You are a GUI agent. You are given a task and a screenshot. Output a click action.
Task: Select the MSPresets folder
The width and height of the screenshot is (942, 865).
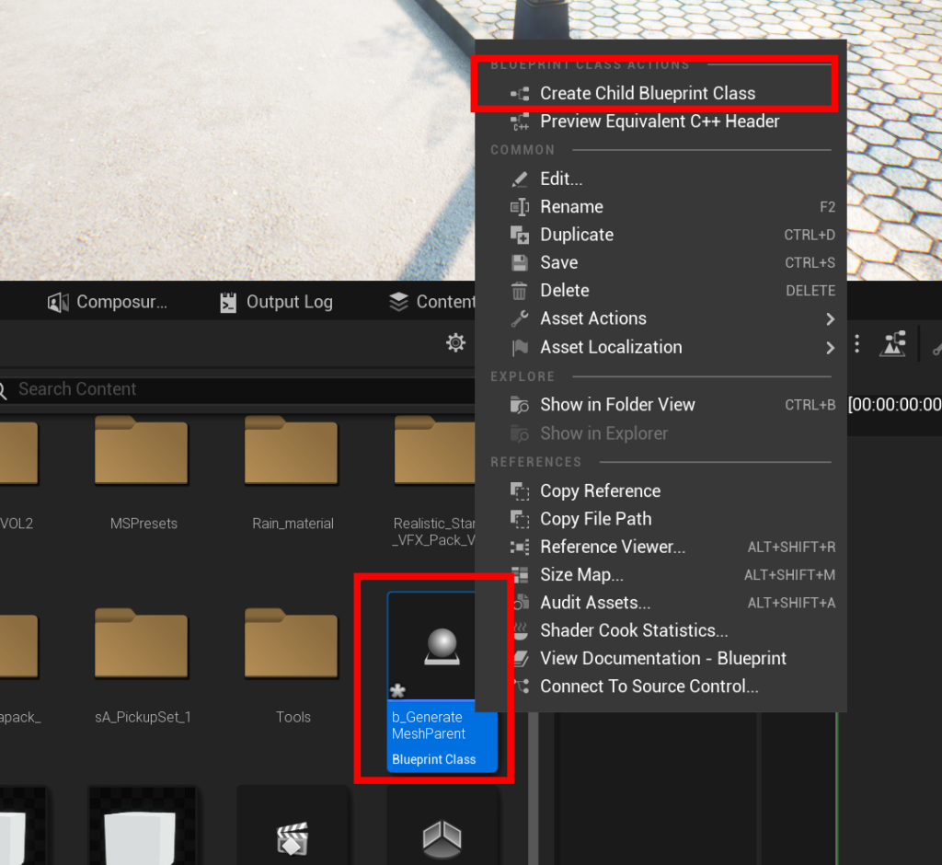(143, 474)
